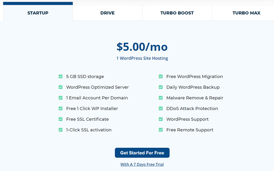Click the 1 WordPress Site Hosting subtitle
Screen dimensions: 274x171
[142, 58]
